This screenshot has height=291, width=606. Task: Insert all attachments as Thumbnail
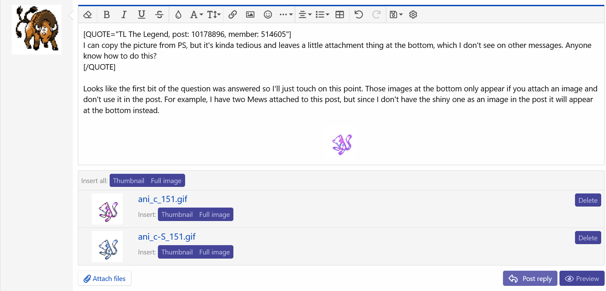click(x=129, y=181)
